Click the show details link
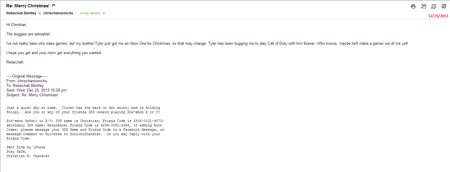 (x=90, y=13)
